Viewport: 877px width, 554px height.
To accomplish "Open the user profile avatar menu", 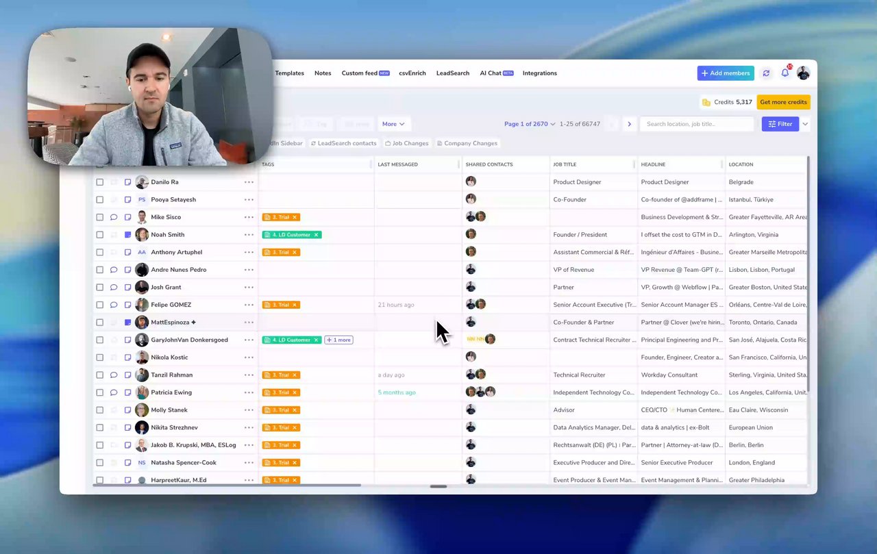I will [803, 73].
